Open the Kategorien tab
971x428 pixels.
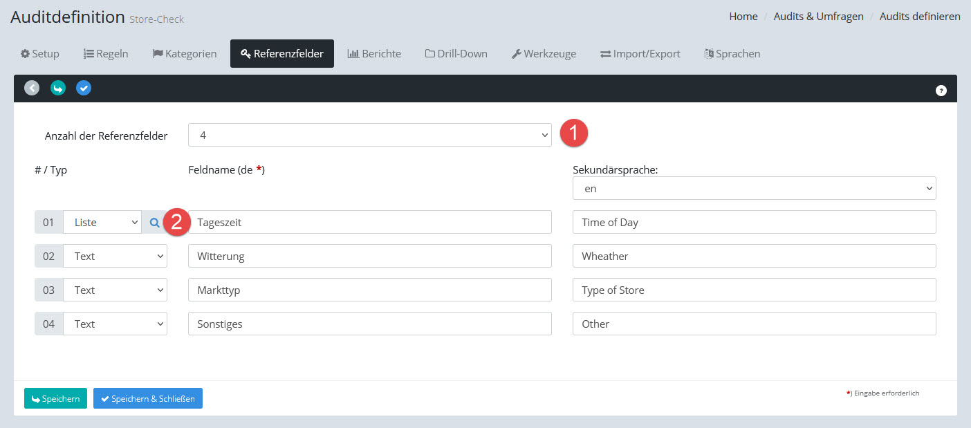click(185, 53)
